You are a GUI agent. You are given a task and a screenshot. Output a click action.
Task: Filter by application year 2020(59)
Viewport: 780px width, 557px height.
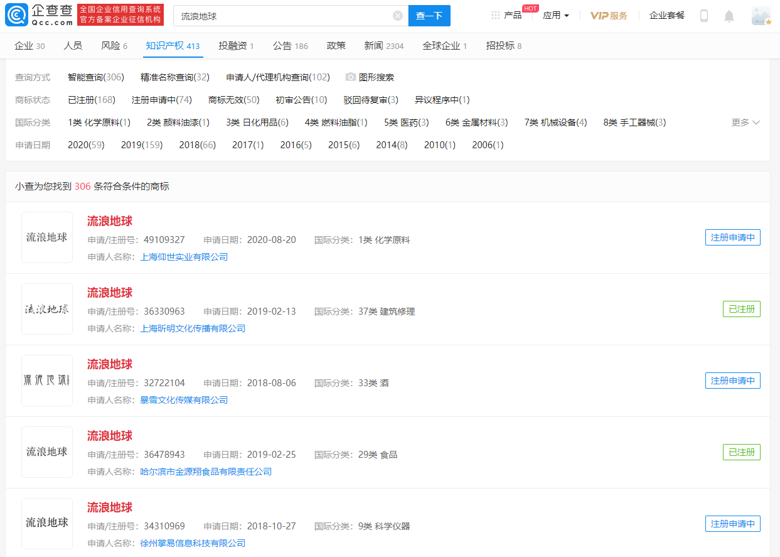pos(86,145)
